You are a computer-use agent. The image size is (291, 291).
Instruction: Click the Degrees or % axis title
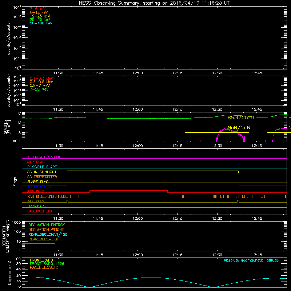click(9, 272)
